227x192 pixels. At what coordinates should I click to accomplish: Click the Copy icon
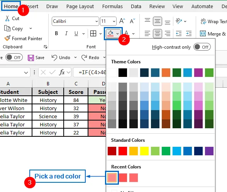point(7,29)
